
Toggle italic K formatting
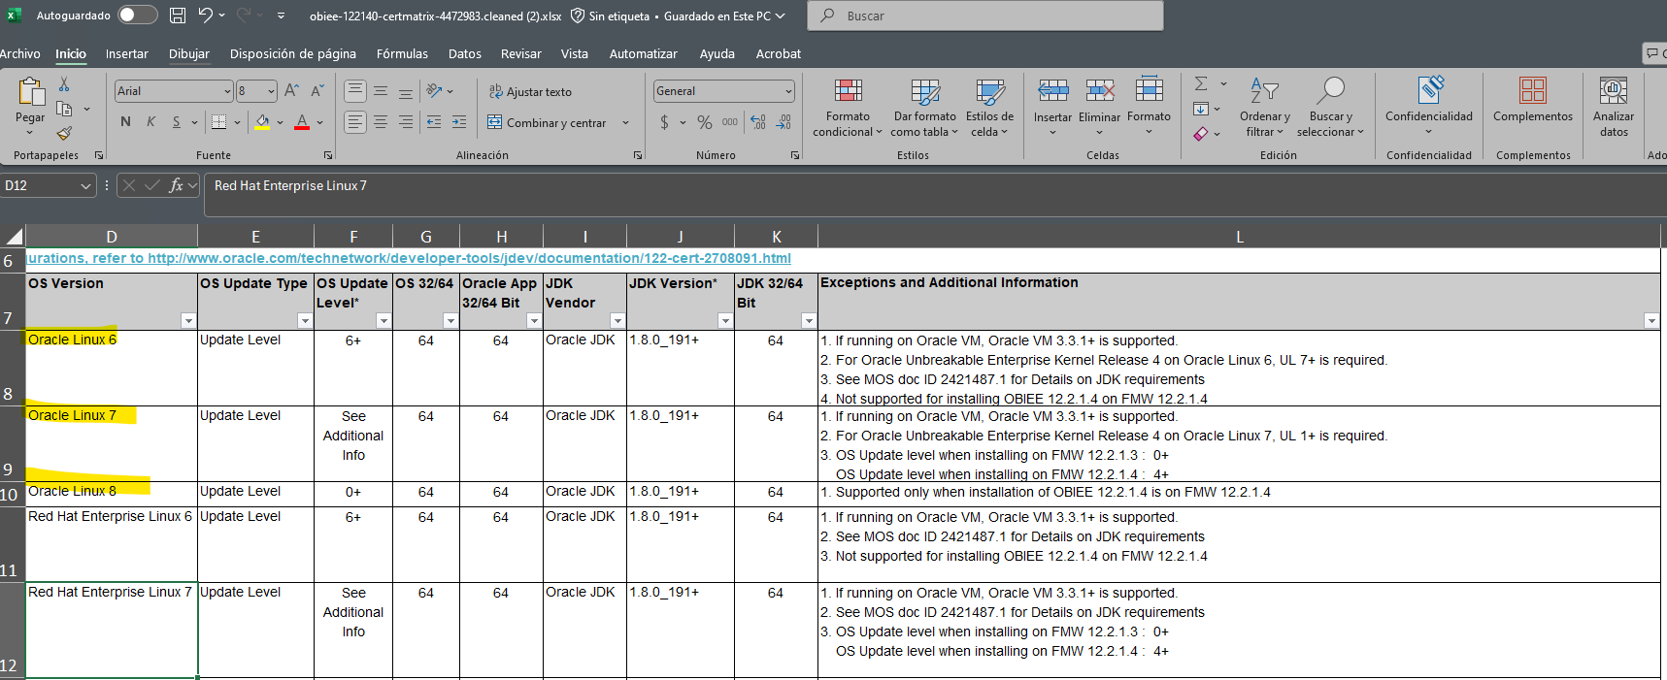click(150, 122)
